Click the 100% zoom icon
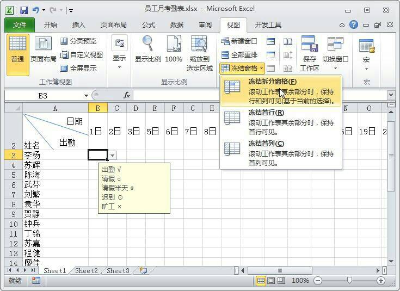400x291 pixels. coord(173,49)
